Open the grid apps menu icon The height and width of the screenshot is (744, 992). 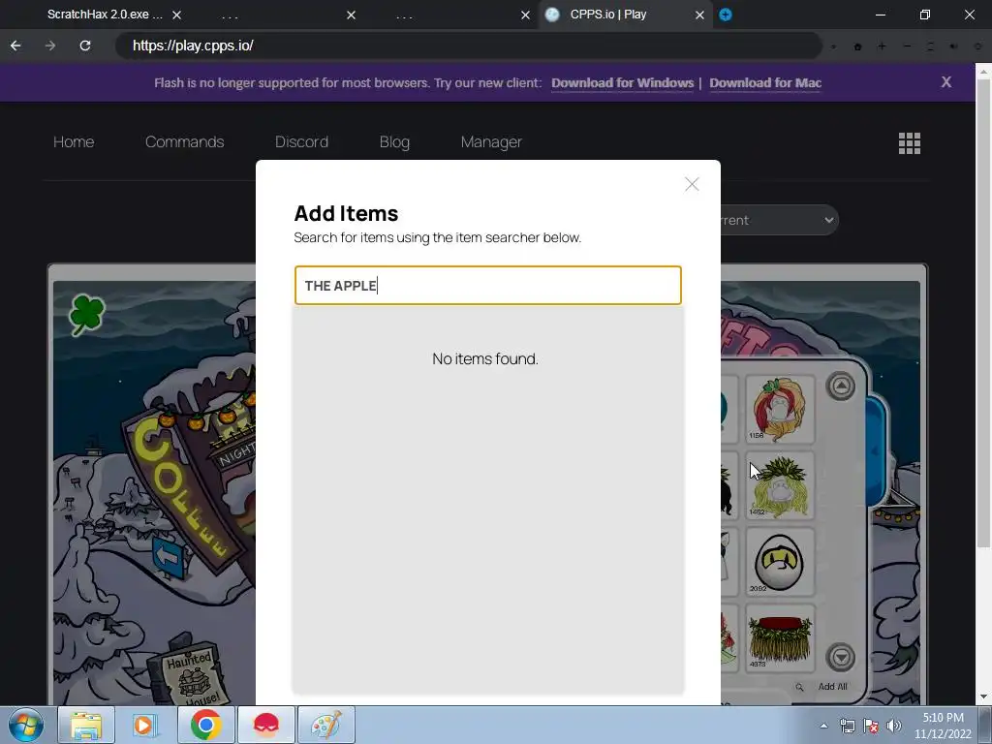[909, 143]
